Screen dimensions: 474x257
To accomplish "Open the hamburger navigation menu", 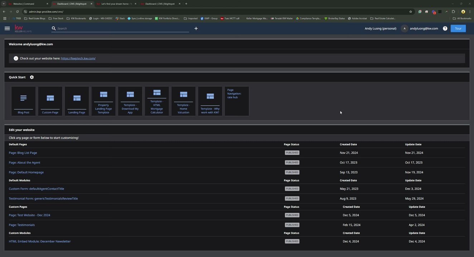I will pos(7,29).
